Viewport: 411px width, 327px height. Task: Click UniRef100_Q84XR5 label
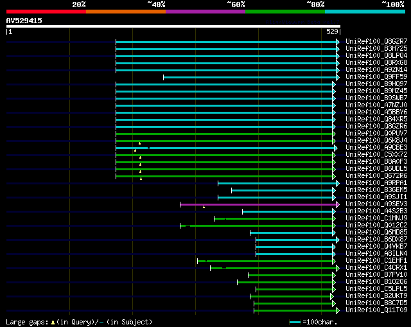376,119
